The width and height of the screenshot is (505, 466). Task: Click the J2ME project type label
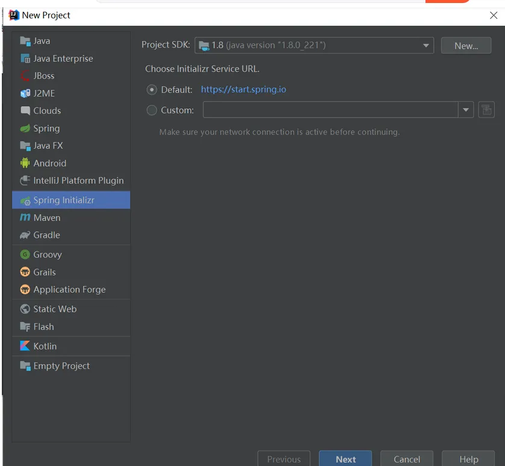[x=44, y=93]
